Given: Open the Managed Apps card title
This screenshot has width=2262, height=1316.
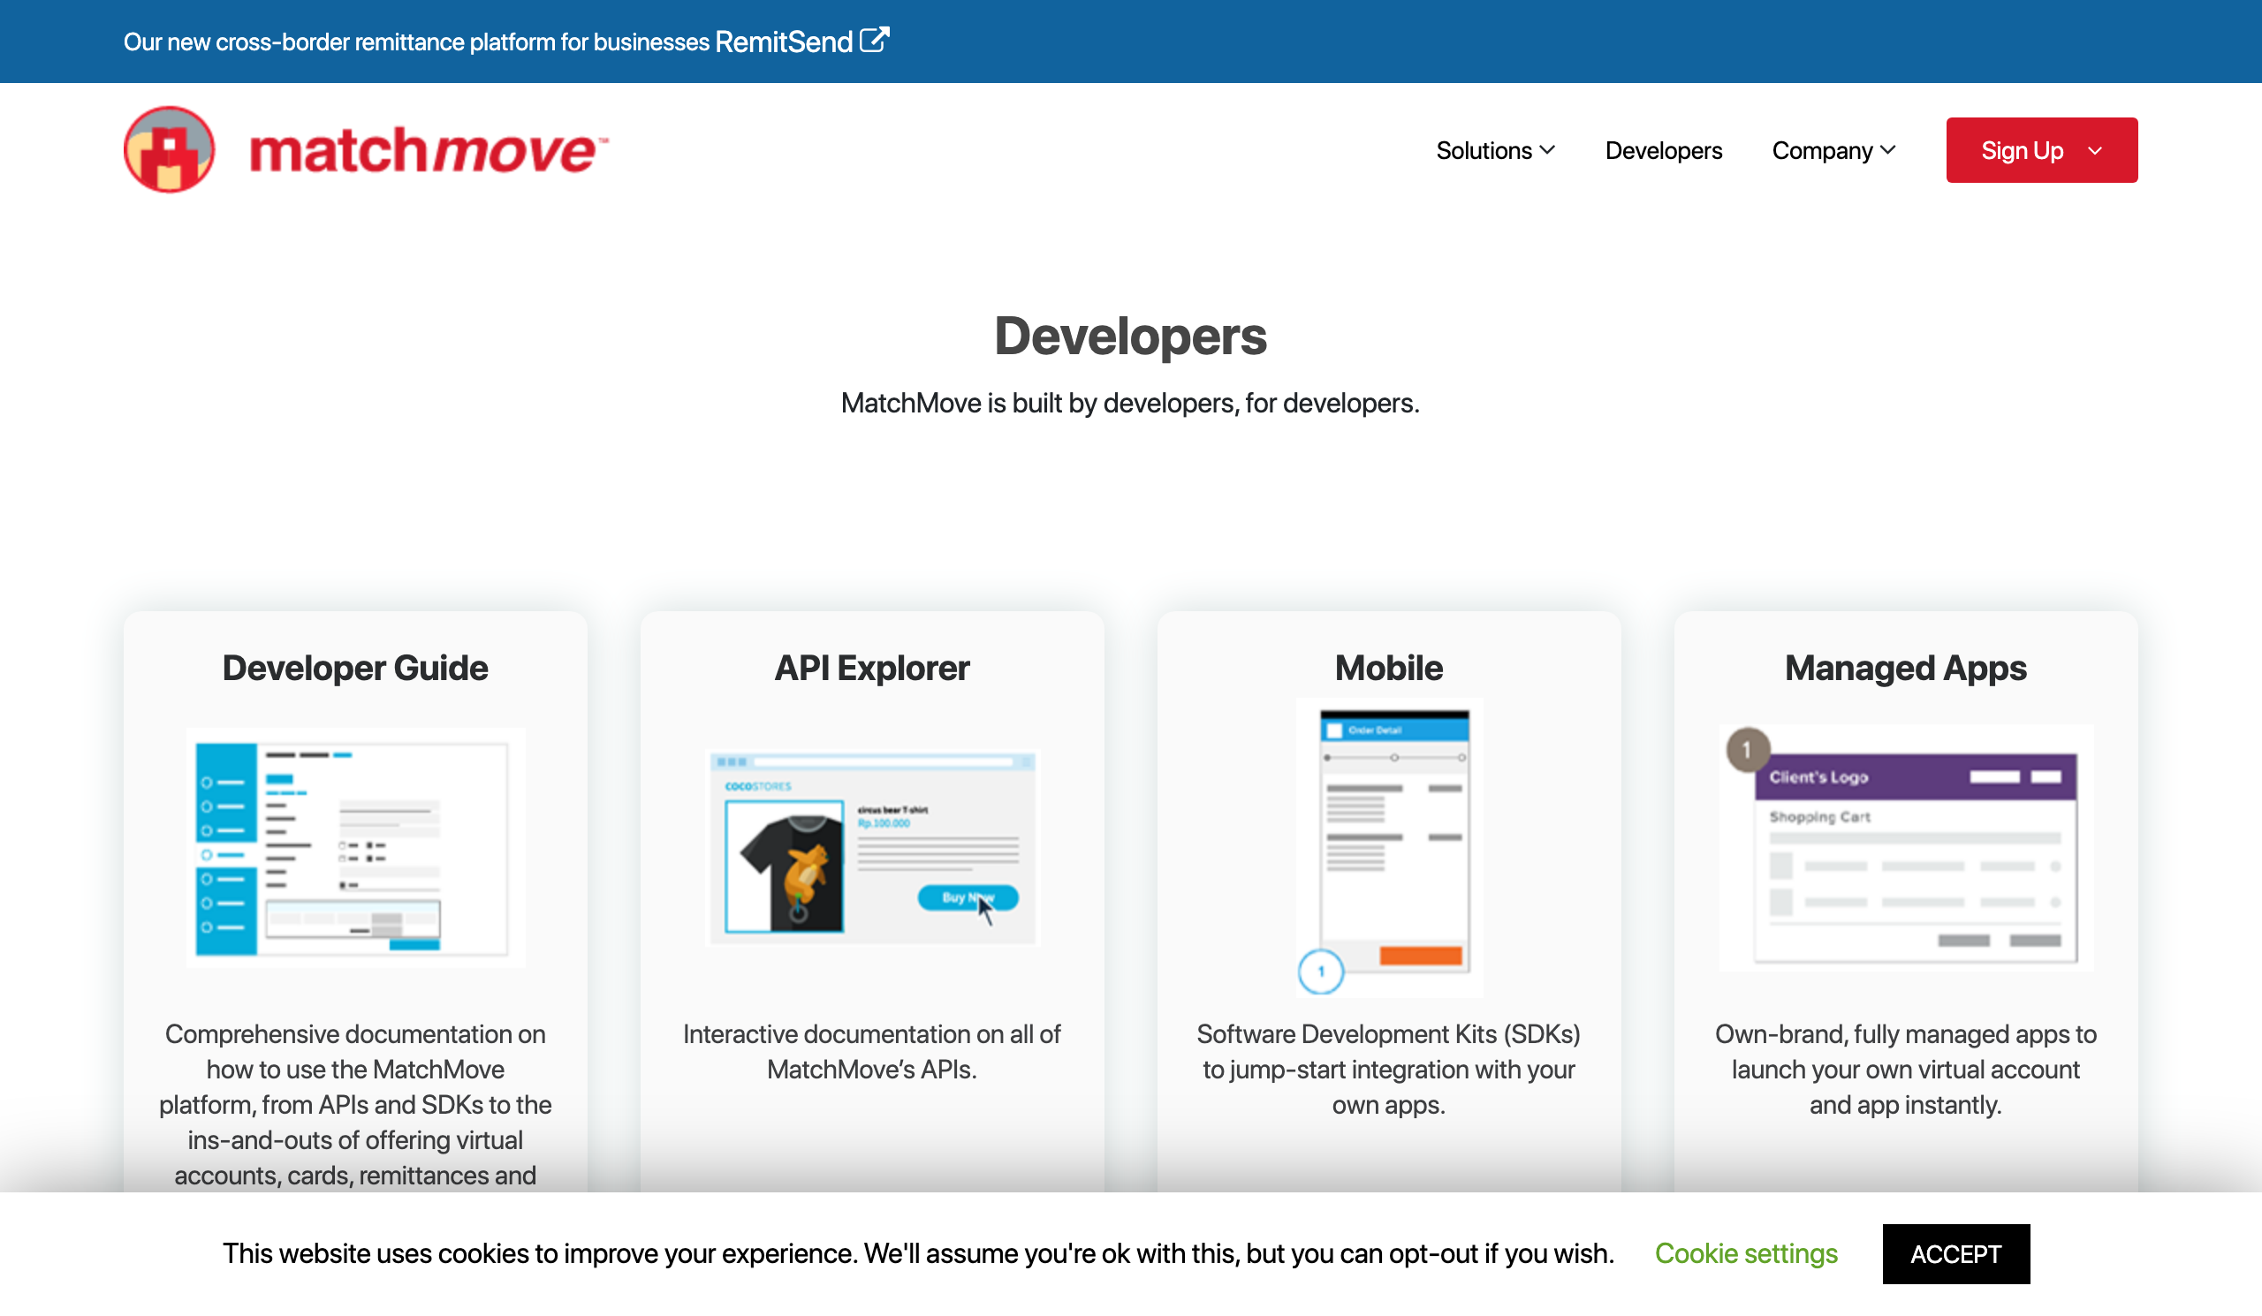Looking at the screenshot, I should (1906, 669).
